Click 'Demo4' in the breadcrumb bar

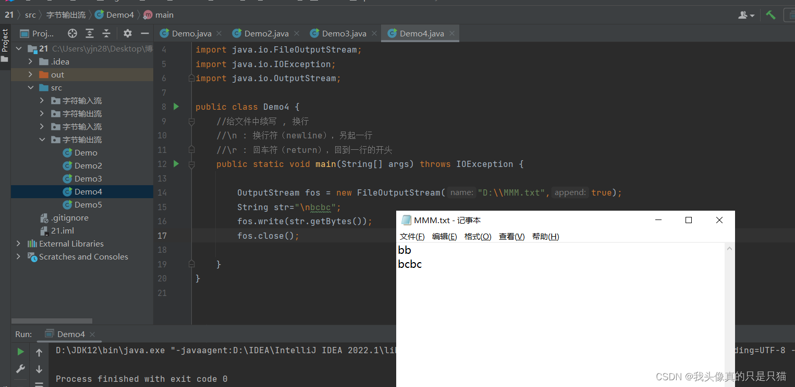pyautogui.click(x=115, y=15)
